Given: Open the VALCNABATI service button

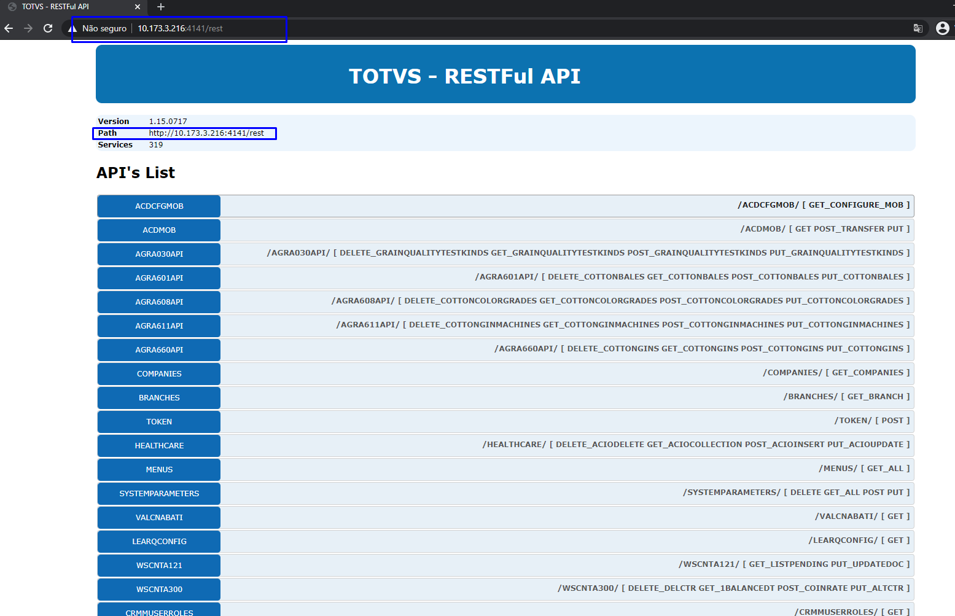Looking at the screenshot, I should pyautogui.click(x=159, y=518).
